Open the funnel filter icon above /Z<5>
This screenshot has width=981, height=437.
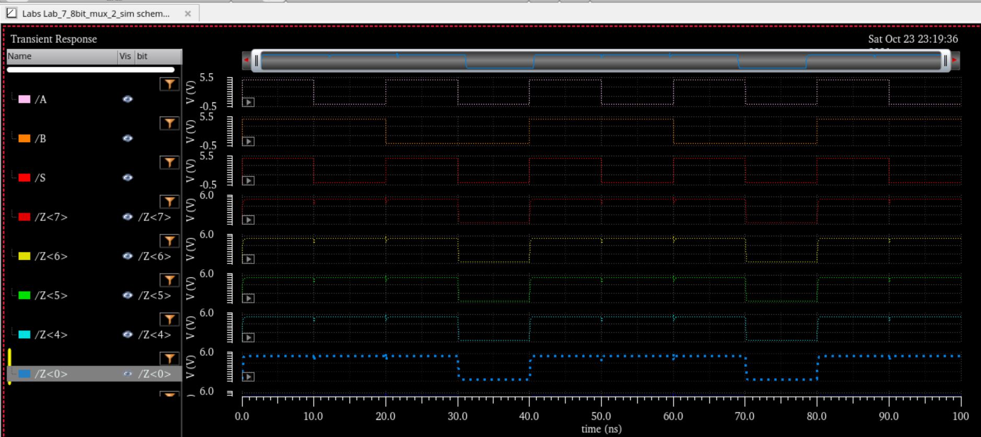click(x=169, y=280)
